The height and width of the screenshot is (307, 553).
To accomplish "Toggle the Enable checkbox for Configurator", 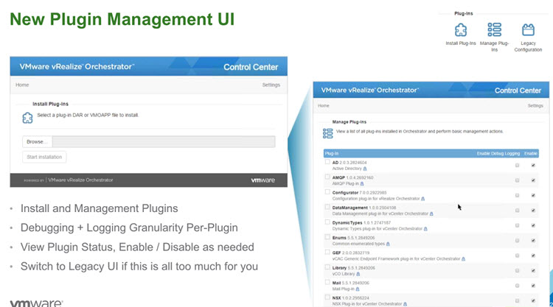I will coord(533,195).
